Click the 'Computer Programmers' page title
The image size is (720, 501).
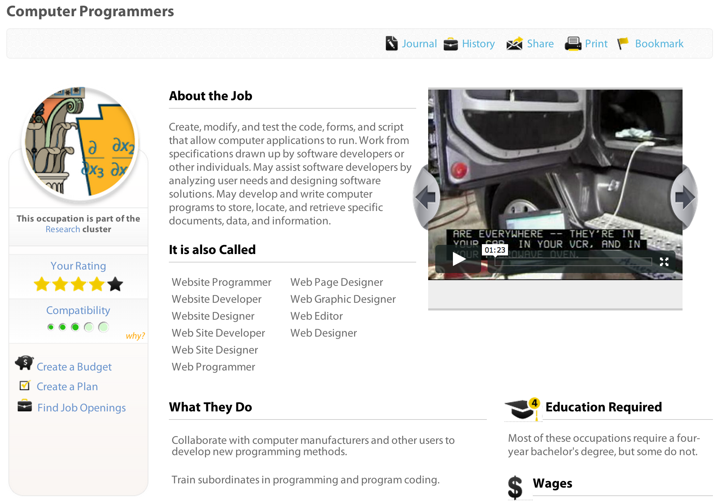coord(90,11)
